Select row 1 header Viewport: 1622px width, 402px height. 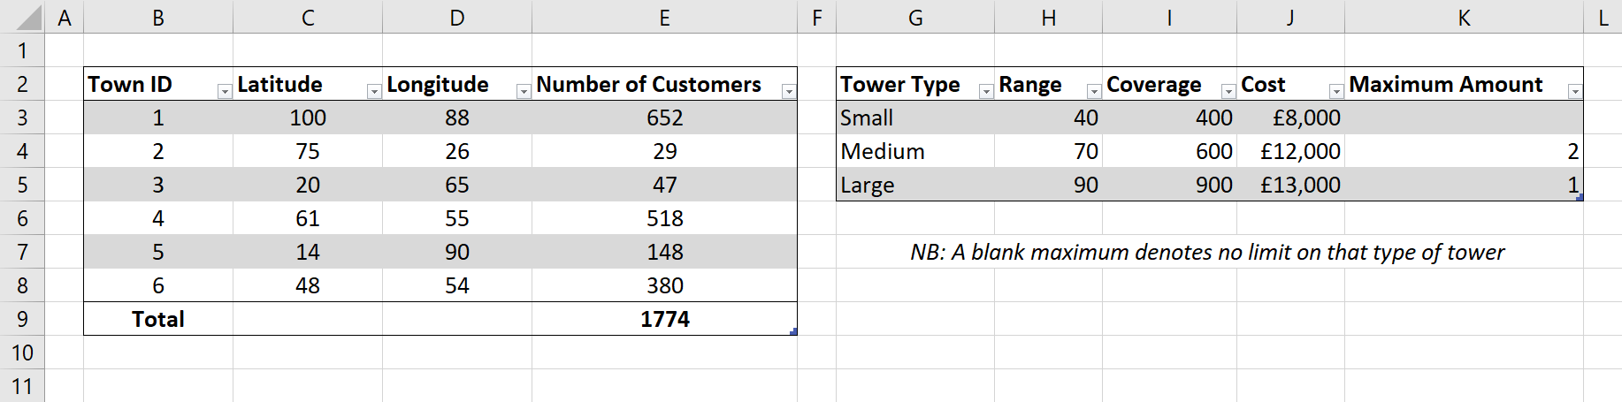pos(22,50)
